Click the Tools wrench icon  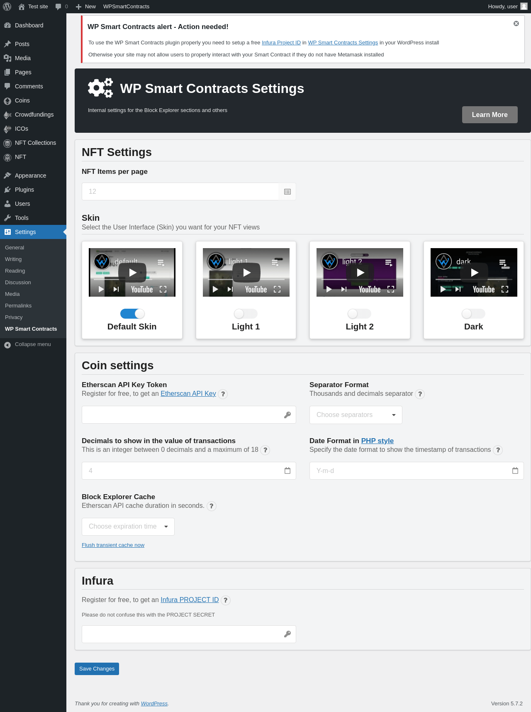click(x=7, y=218)
